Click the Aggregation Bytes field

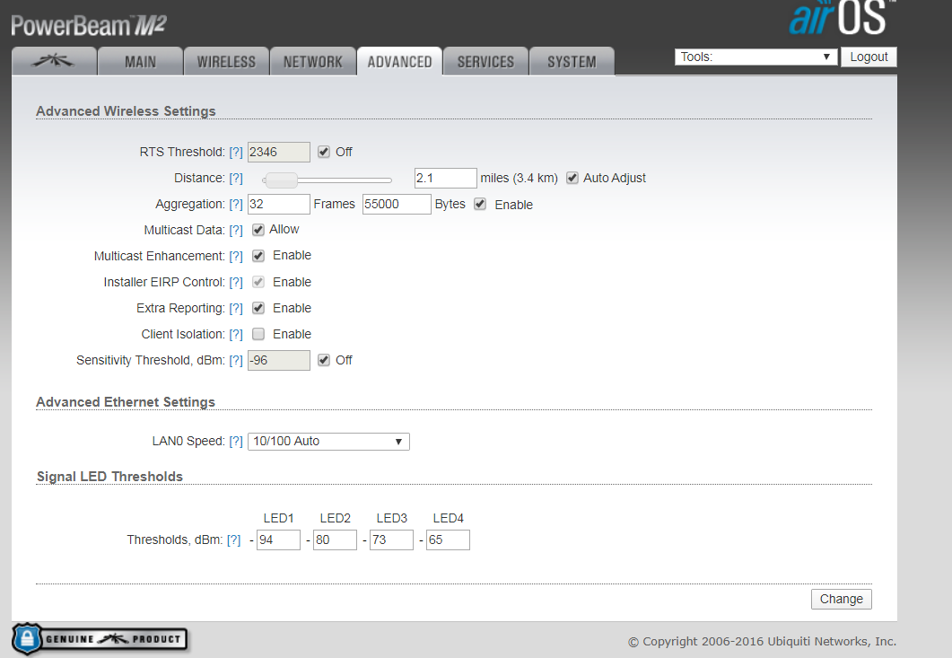tap(397, 204)
